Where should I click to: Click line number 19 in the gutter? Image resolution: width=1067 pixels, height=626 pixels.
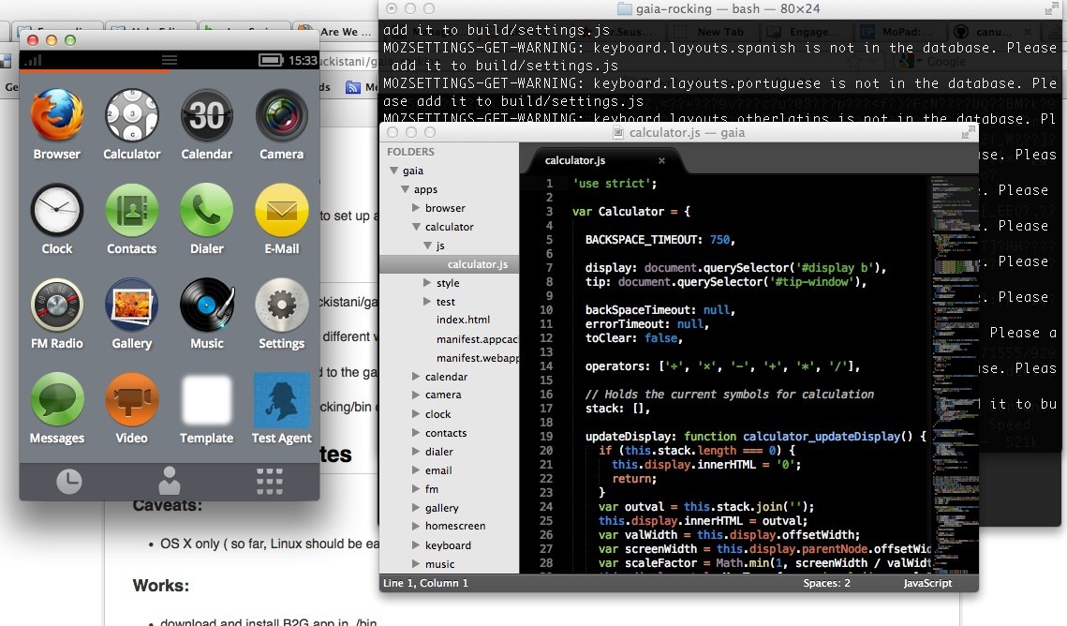click(546, 436)
